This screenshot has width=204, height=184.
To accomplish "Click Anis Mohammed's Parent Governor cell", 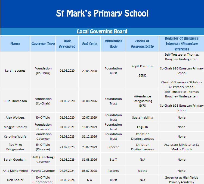I will (43, 171).
